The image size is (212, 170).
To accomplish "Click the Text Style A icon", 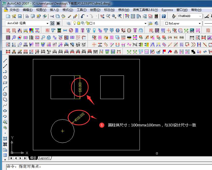I will tap(174, 16).
